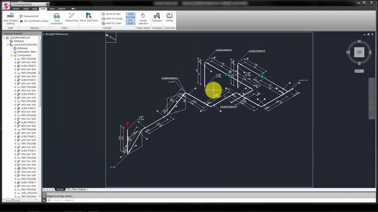Click the command line wrench customize icon
Screen dimensions: 378x212
(44, 200)
